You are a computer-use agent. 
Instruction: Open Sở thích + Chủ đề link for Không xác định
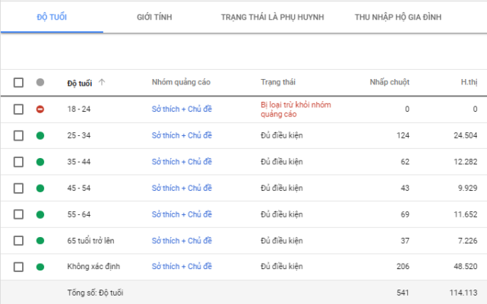pos(182,267)
